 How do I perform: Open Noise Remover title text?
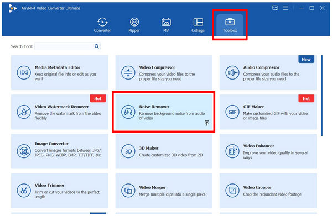pyautogui.click(x=154, y=107)
